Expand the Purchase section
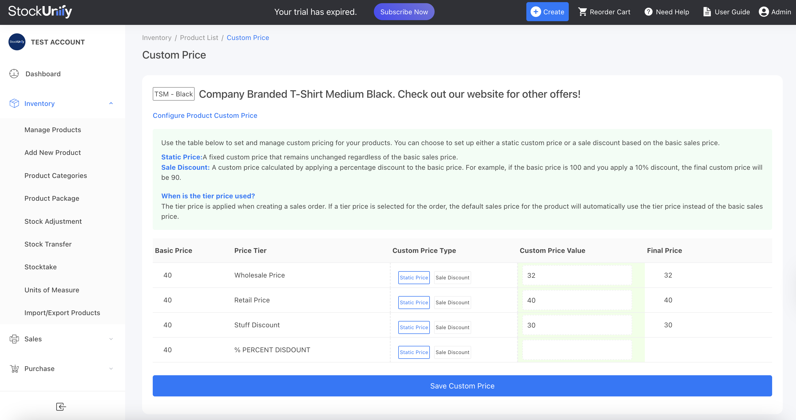This screenshot has width=796, height=420. coord(111,368)
